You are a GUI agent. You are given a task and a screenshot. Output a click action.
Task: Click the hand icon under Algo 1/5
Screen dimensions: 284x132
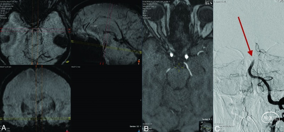[x=211, y=3]
